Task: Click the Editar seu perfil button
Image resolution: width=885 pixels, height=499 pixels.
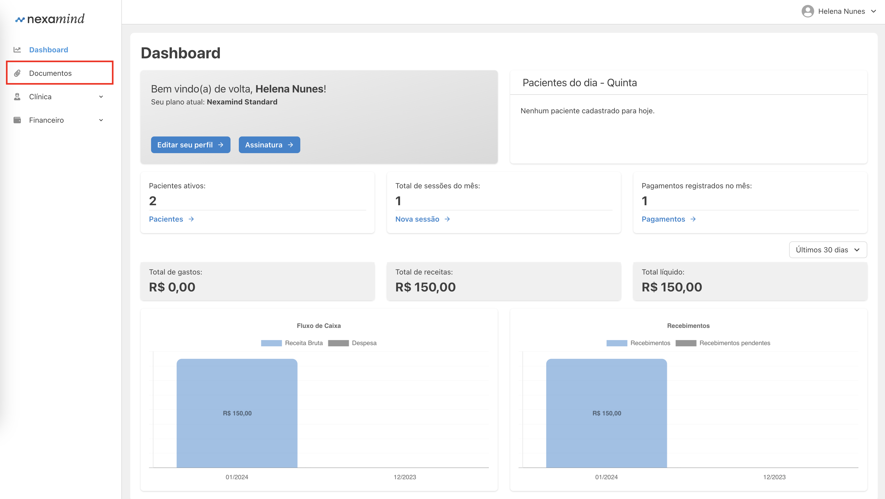Action: tap(191, 145)
